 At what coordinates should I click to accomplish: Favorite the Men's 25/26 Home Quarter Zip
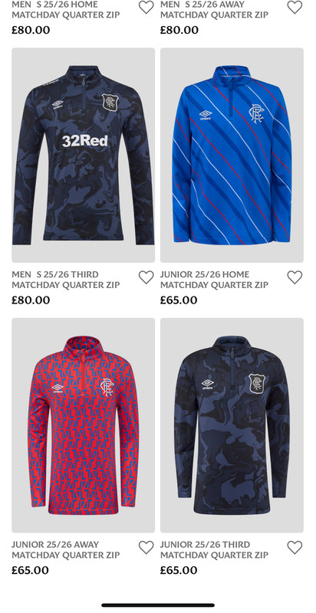click(x=146, y=8)
